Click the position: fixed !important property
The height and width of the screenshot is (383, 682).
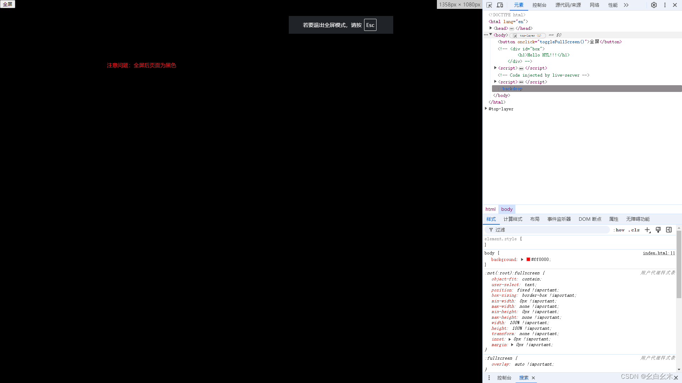525,290
